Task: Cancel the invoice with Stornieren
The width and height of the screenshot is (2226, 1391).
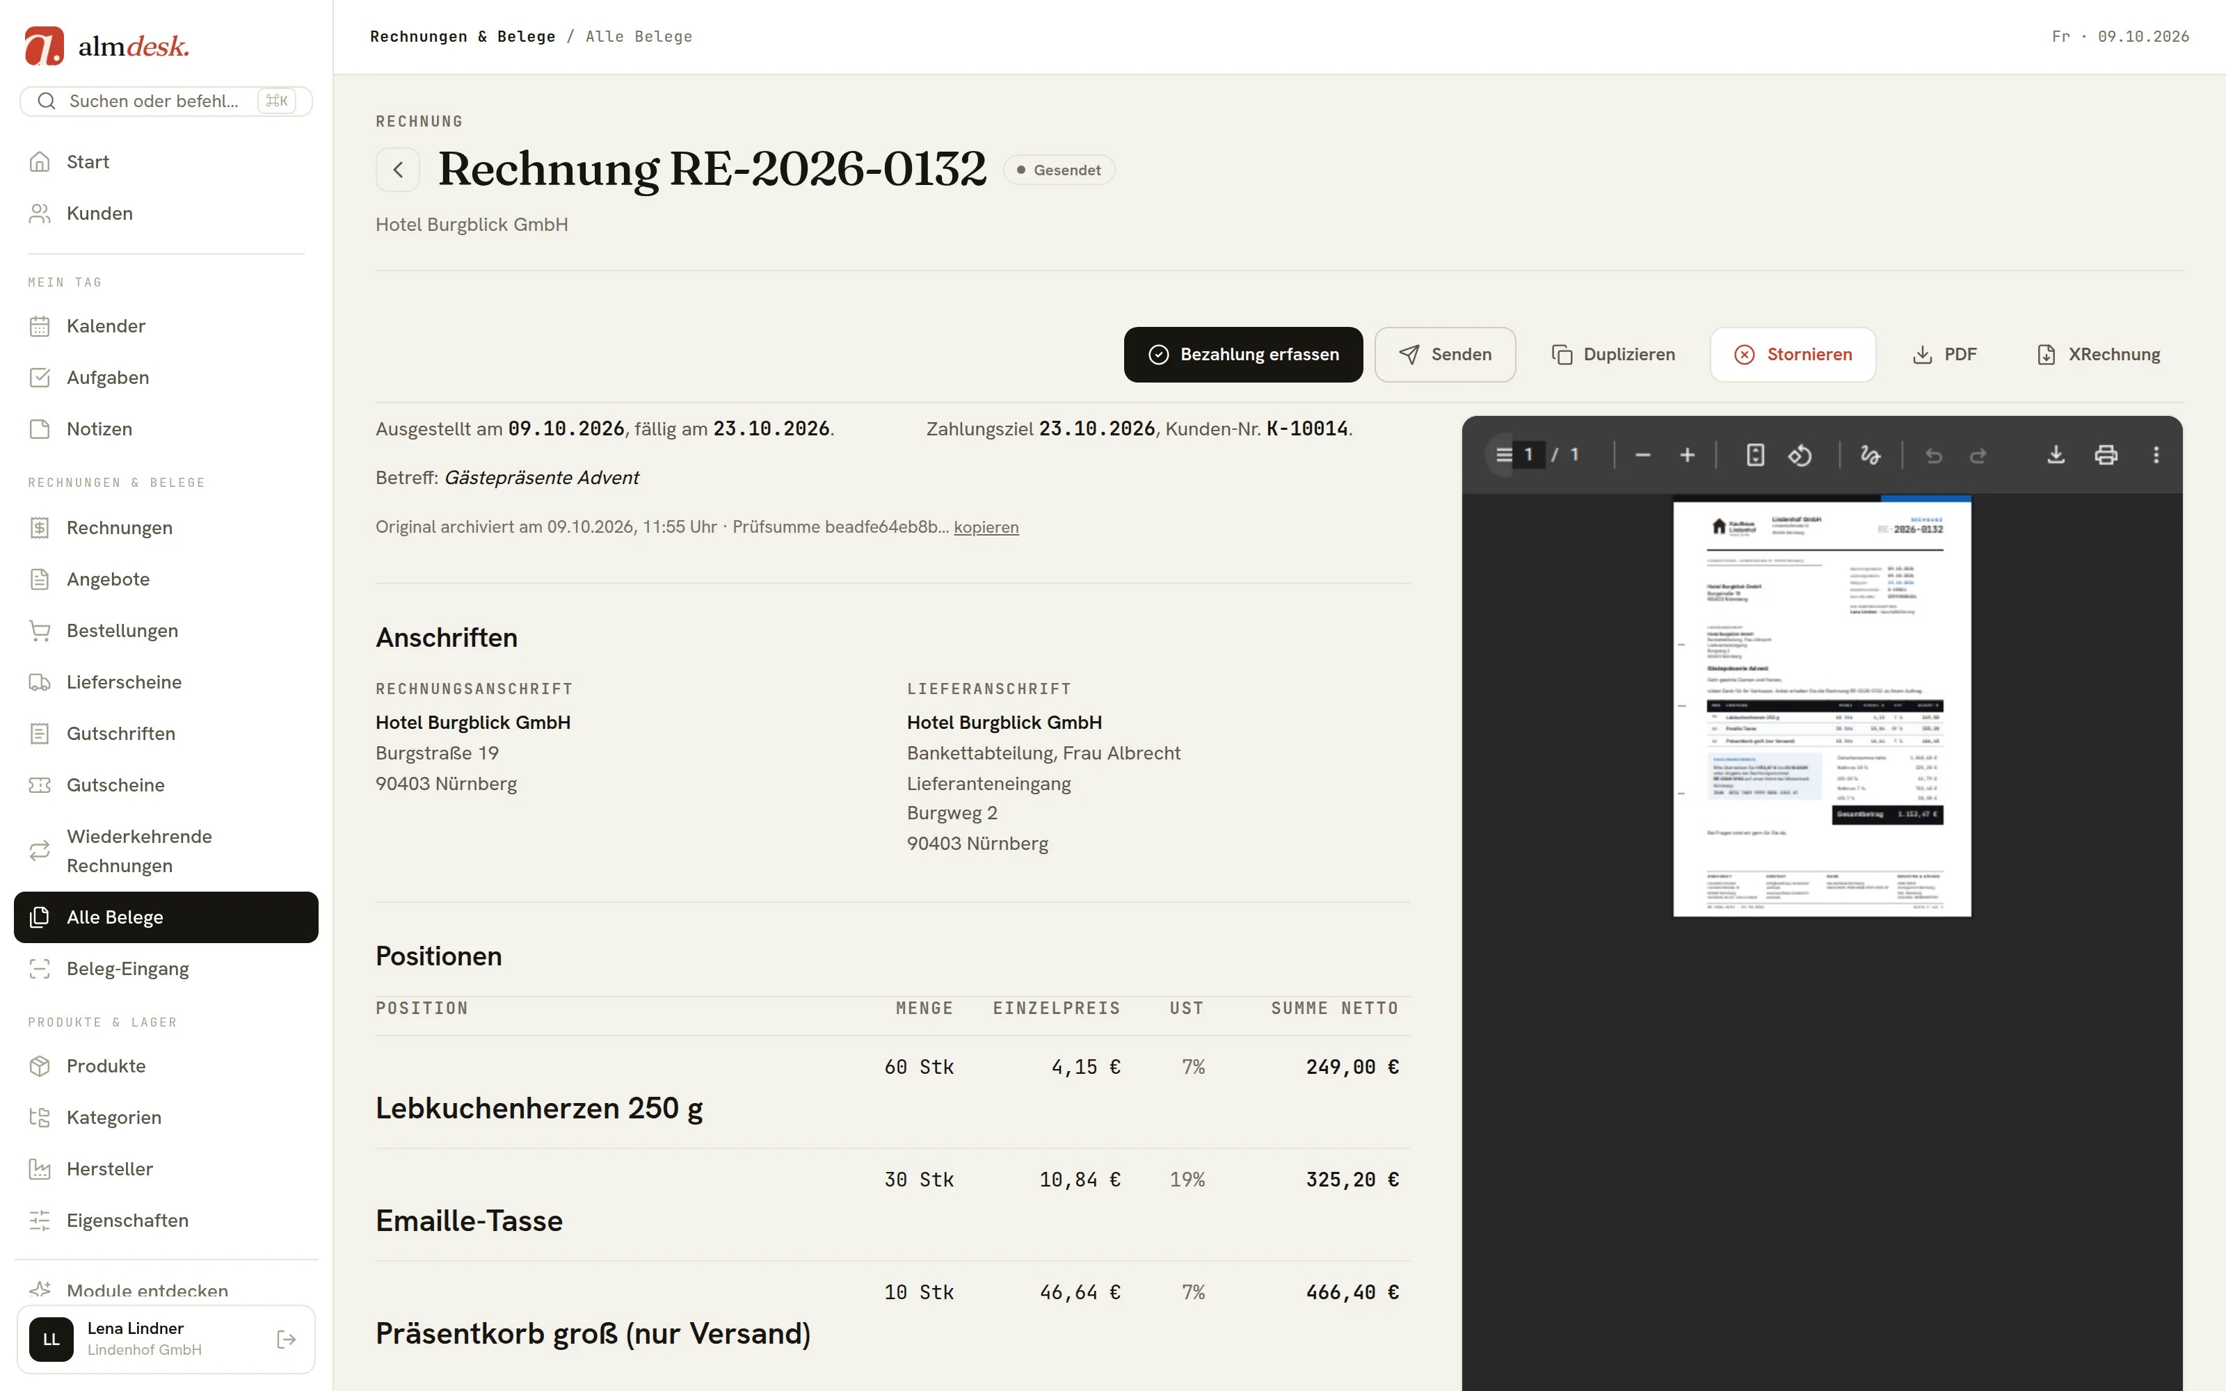Action: point(1793,354)
